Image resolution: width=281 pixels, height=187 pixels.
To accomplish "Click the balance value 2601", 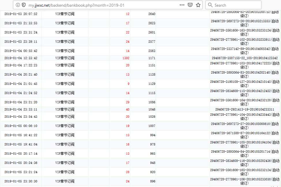I will (x=152, y=32).
